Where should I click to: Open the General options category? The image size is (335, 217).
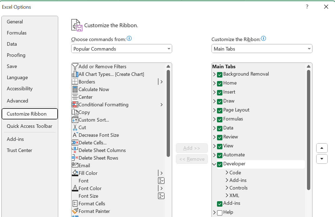coord(30,22)
